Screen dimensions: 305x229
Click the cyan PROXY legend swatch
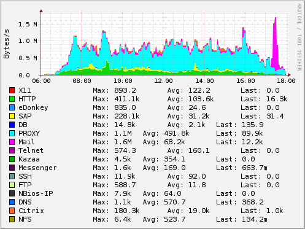click(12, 133)
